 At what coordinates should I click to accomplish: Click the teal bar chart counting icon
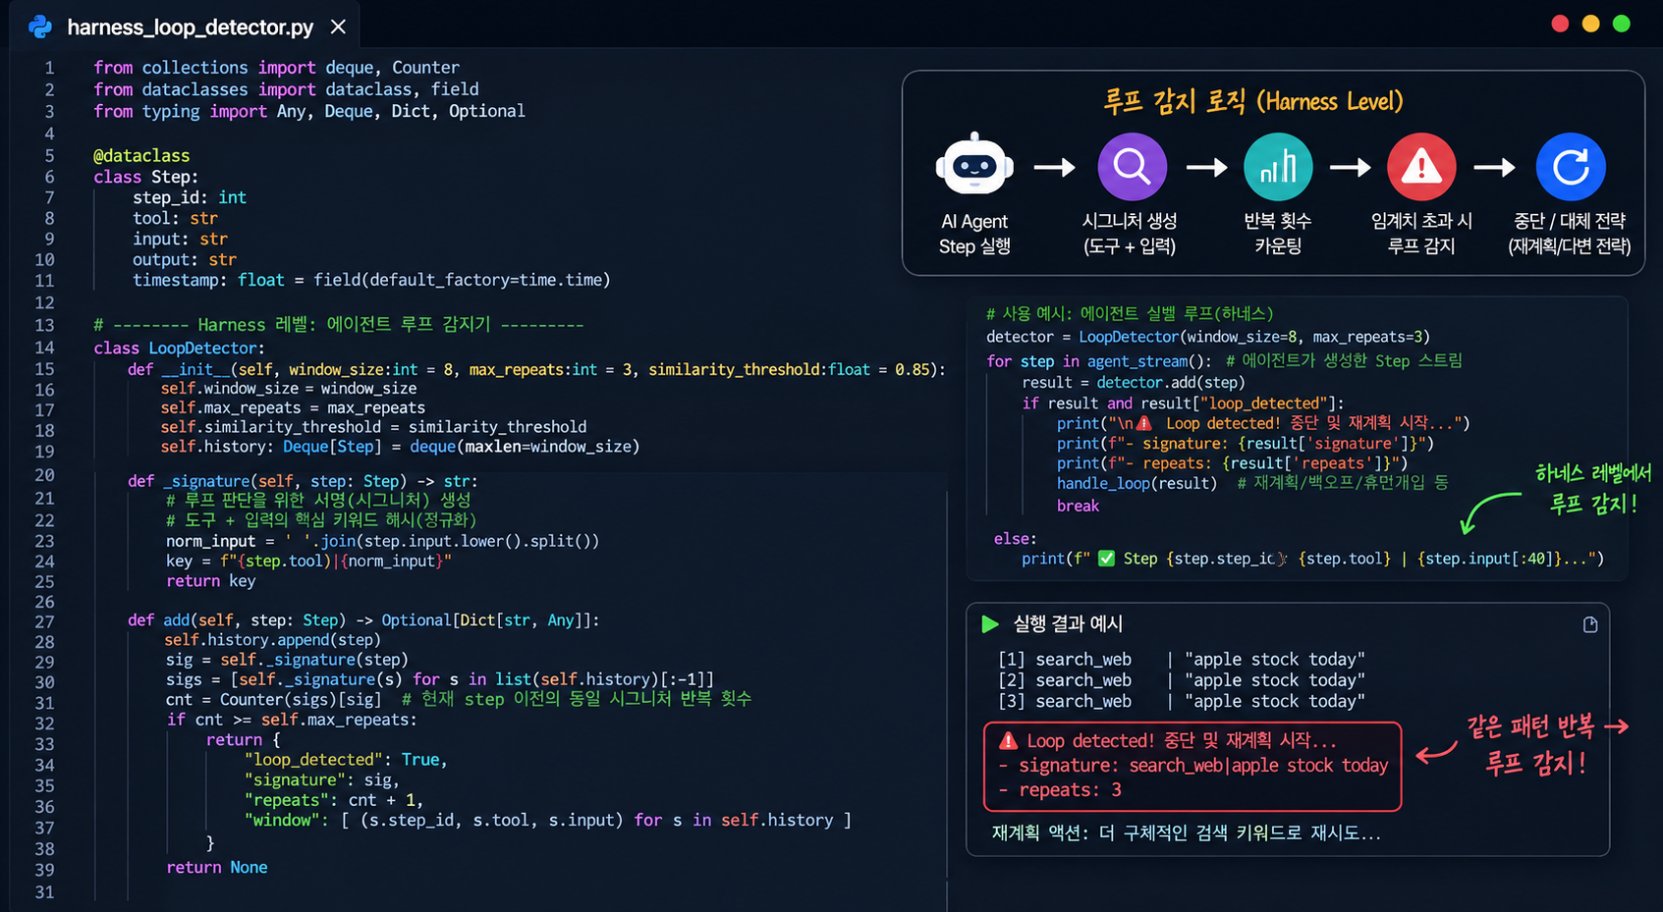[x=1278, y=167]
